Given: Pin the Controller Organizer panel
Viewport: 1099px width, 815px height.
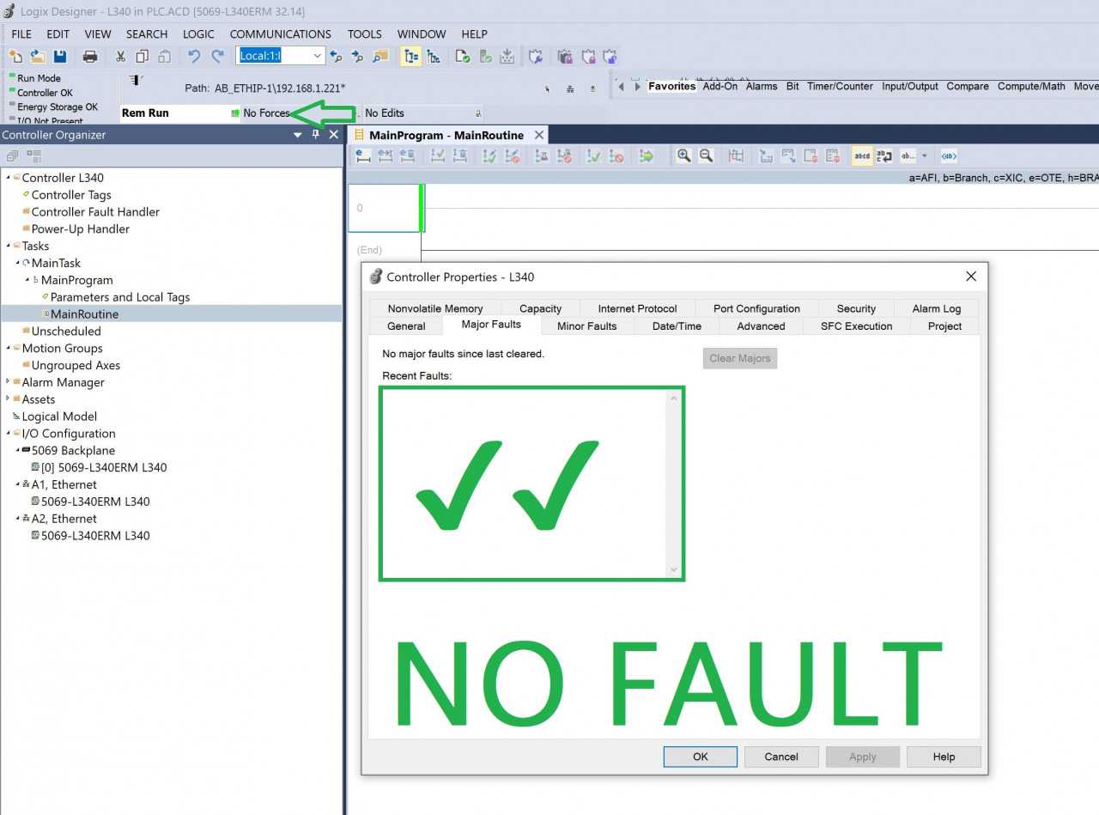Looking at the screenshot, I should [316, 135].
